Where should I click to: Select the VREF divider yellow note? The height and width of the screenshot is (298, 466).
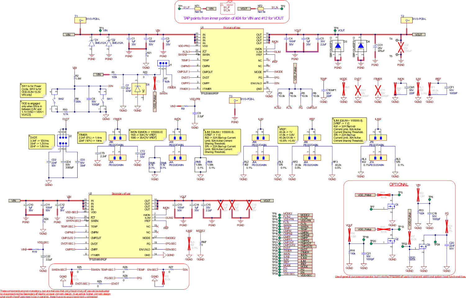click(288, 135)
